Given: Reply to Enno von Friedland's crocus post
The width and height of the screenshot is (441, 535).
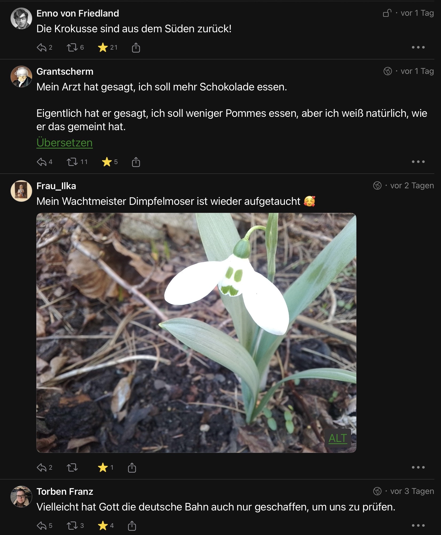Looking at the screenshot, I should pyautogui.click(x=42, y=48).
